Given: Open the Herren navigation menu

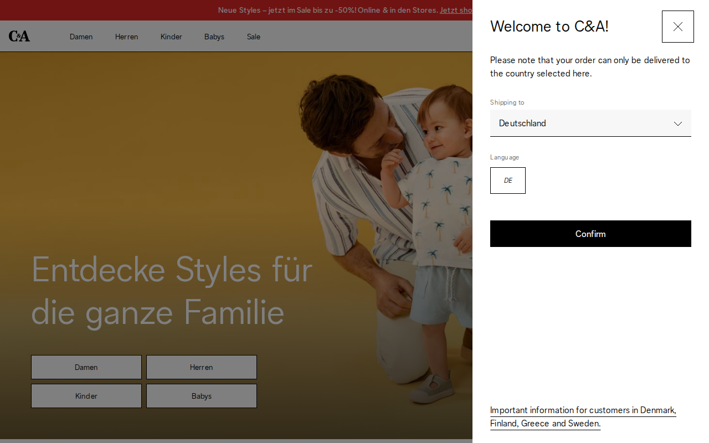Looking at the screenshot, I should 127,37.
